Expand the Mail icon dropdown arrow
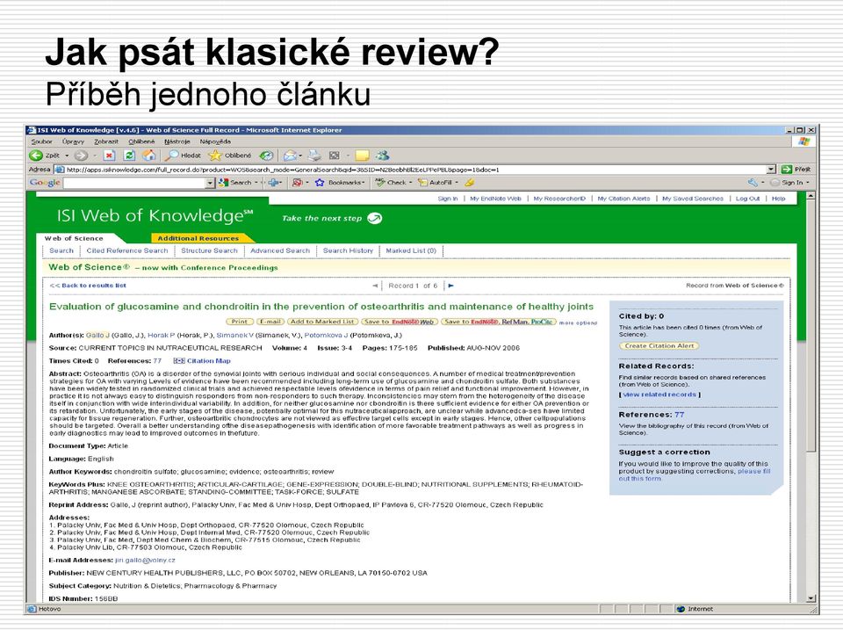This screenshot has height=630, width=843. [300, 156]
